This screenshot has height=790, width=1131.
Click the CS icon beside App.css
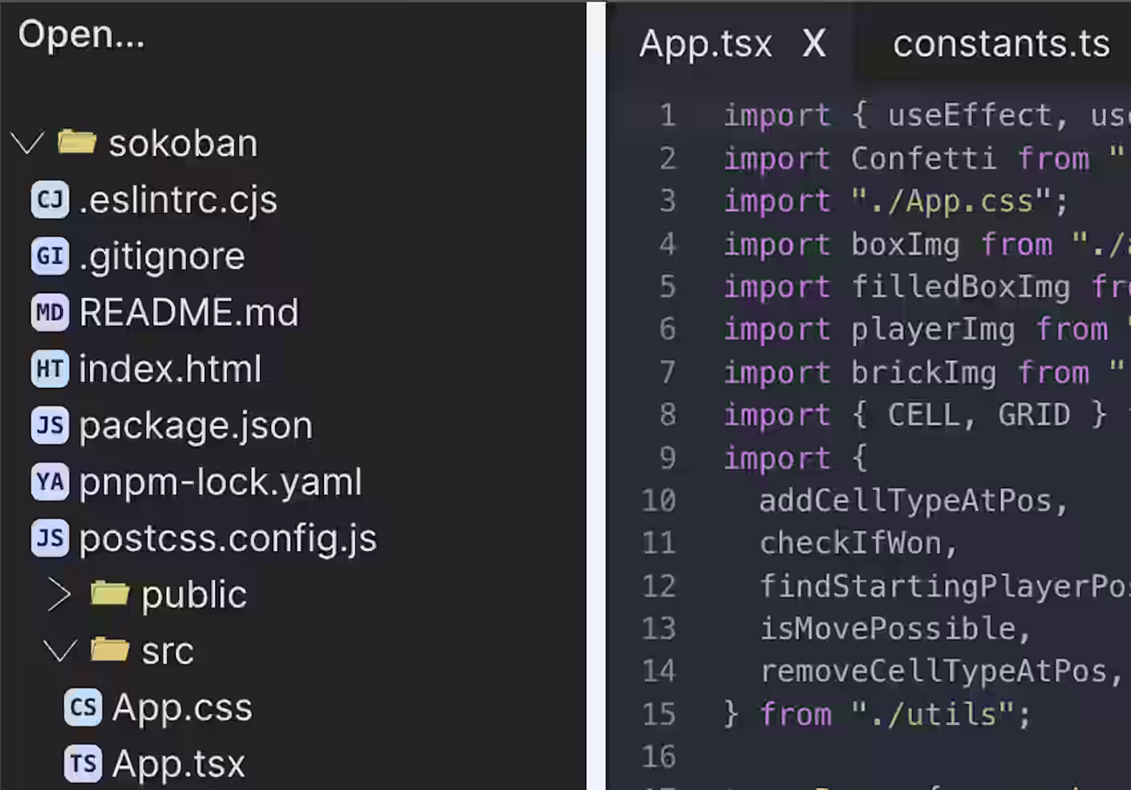[83, 707]
